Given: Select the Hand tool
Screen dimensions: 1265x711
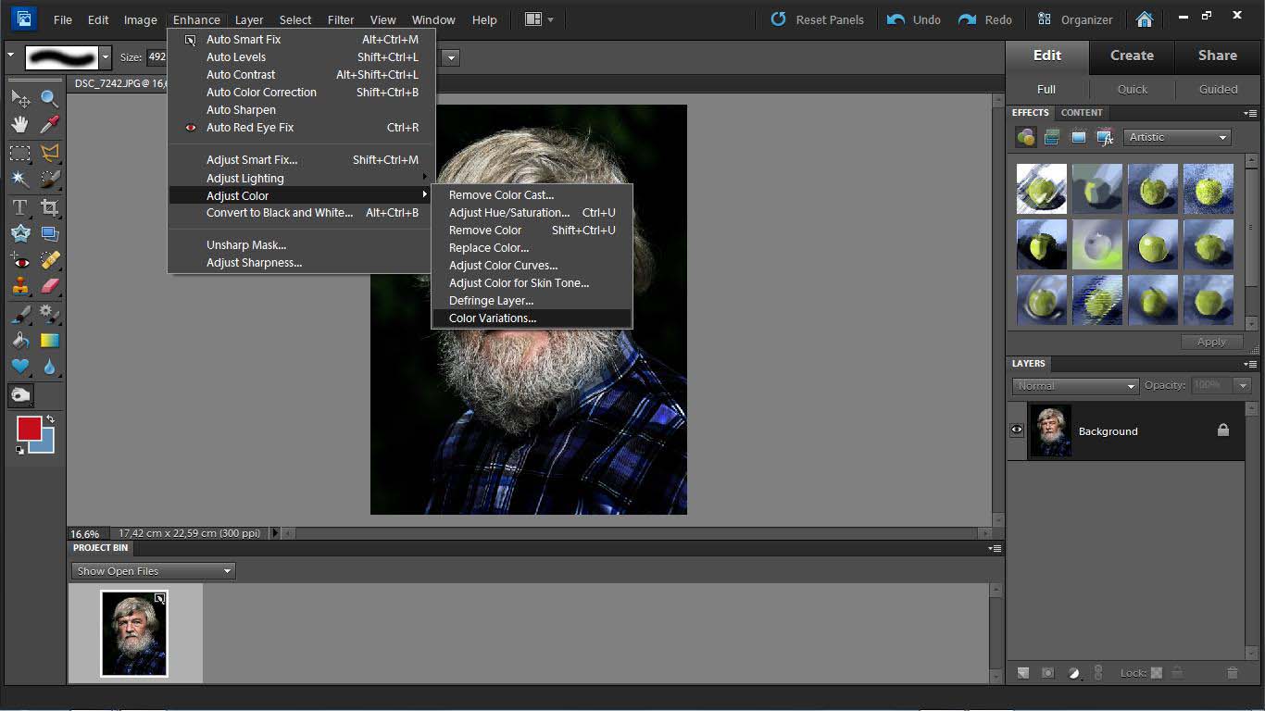Looking at the screenshot, I should [20, 124].
